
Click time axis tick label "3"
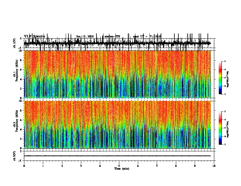click(x=81, y=166)
